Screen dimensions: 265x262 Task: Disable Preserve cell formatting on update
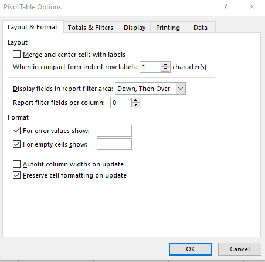(x=16, y=175)
